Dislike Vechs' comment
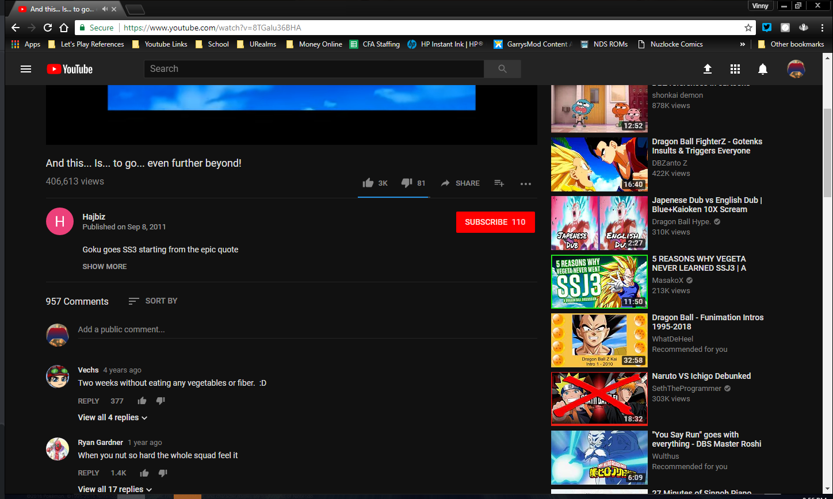This screenshot has width=833, height=499. pyautogui.click(x=161, y=401)
